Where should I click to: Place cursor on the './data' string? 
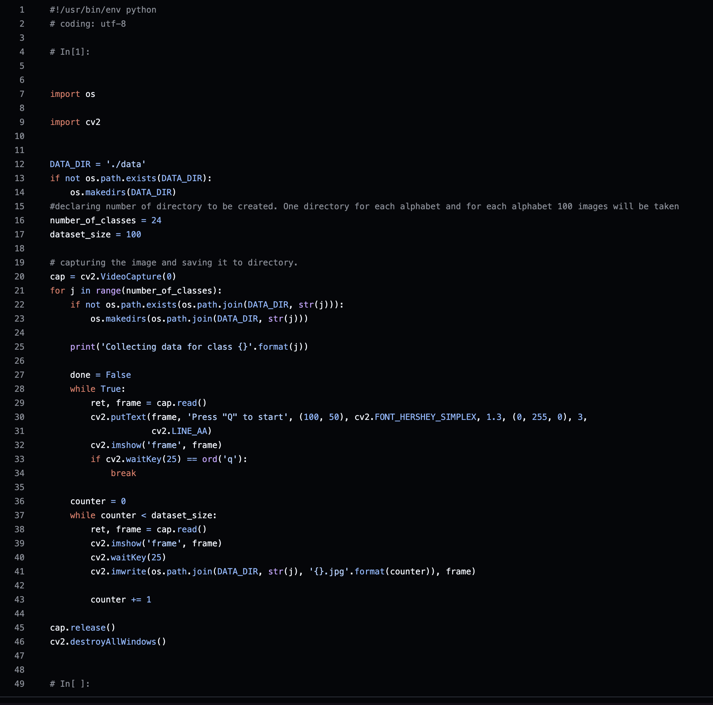(x=126, y=164)
